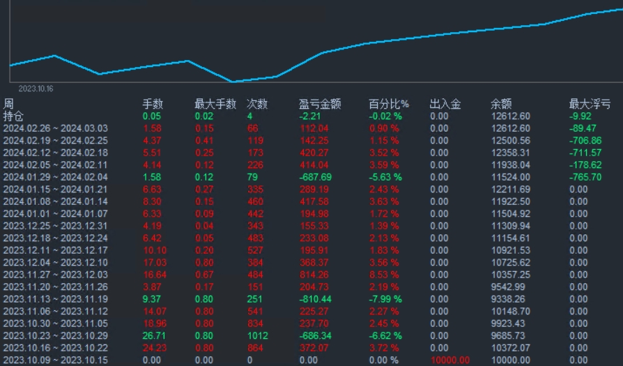
Task: Click the 2023.10.16 chart axis date label
Action: pos(36,89)
